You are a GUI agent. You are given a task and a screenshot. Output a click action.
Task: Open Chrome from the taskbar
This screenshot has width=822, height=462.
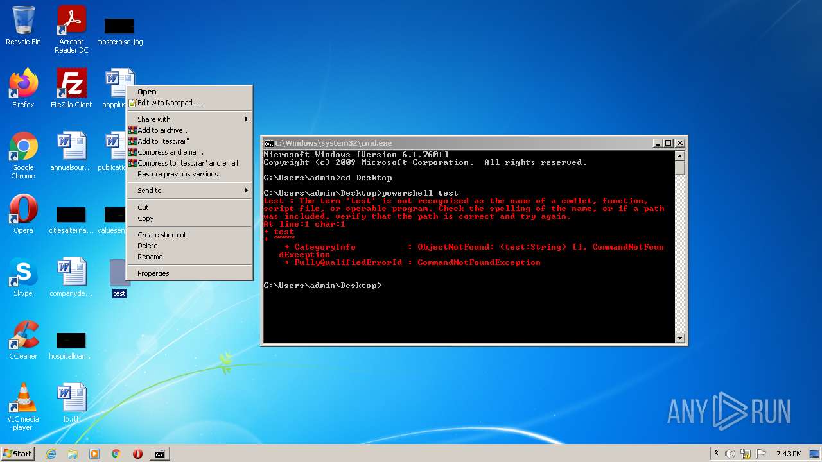click(116, 454)
